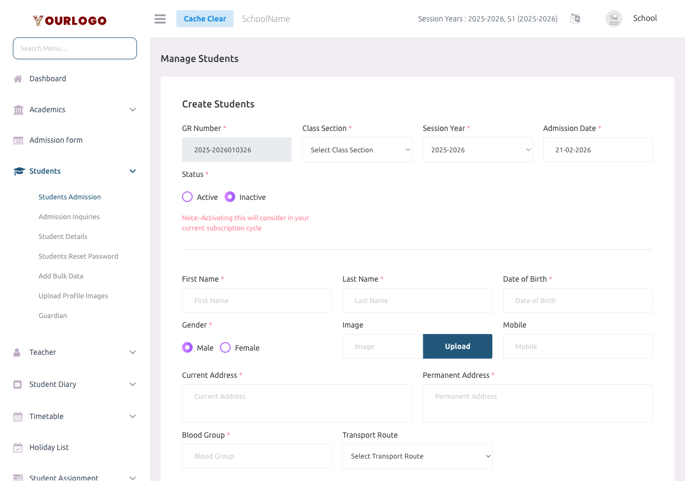Open the Select Class Section dropdown
685x481 pixels.
[357, 150]
